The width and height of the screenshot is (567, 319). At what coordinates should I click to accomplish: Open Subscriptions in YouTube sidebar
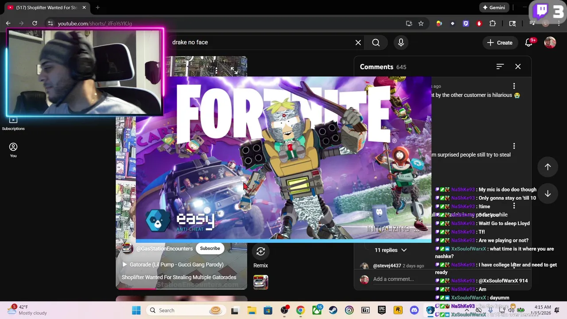click(x=13, y=123)
